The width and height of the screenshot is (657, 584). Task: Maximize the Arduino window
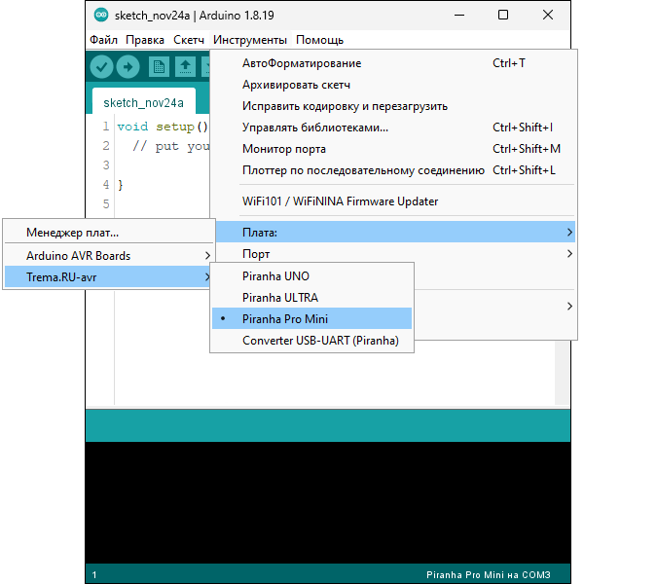[x=503, y=15]
